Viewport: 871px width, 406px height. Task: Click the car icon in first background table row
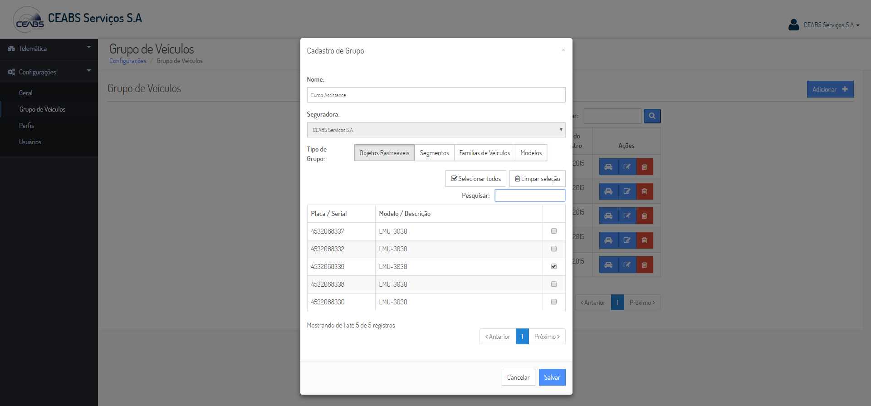coord(608,167)
